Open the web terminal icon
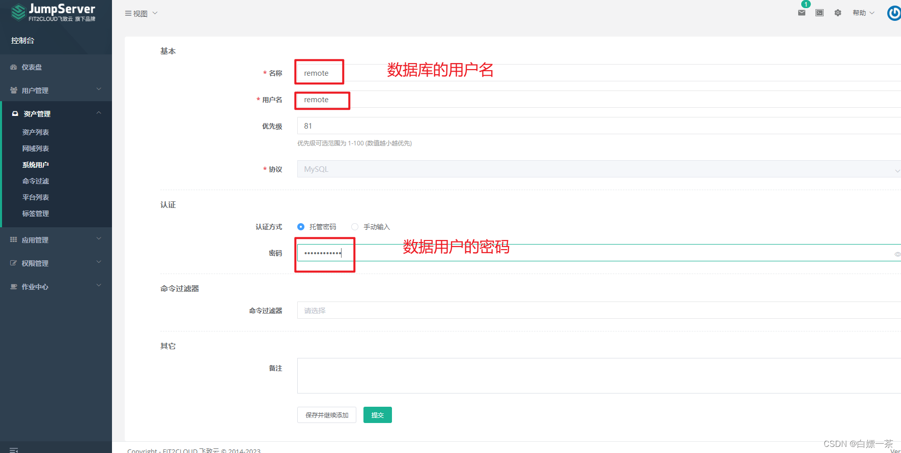Image resolution: width=901 pixels, height=453 pixels. (820, 13)
